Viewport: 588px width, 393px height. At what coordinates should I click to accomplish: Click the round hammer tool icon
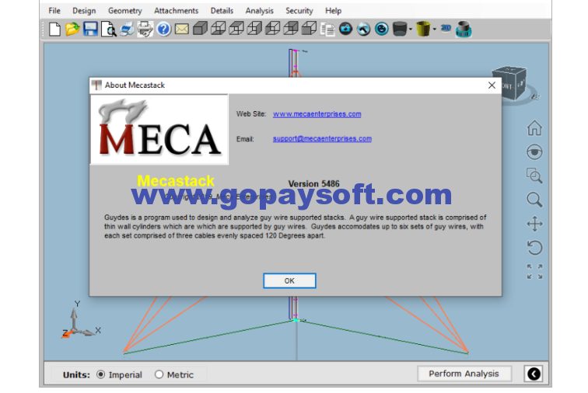364,29
